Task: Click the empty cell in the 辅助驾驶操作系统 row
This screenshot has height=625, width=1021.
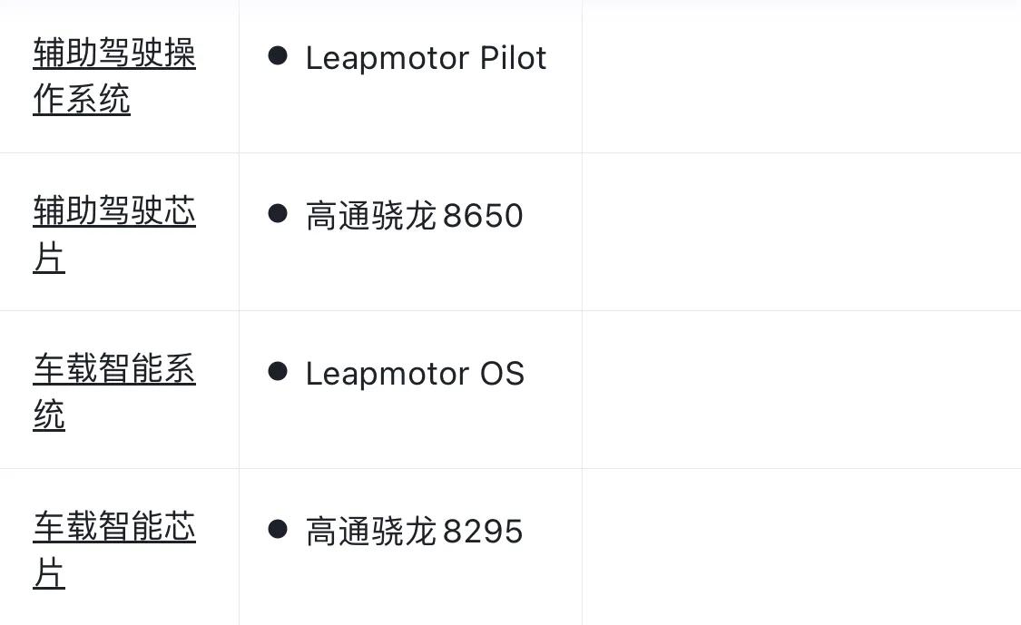Action: 801,76
